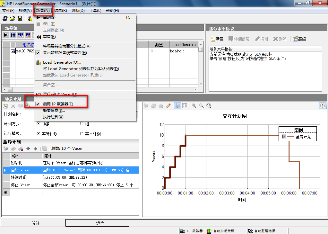Click left arrow of groups horizontal scrollbar
Viewport: 328px width, 234px height.
pos(4,89)
